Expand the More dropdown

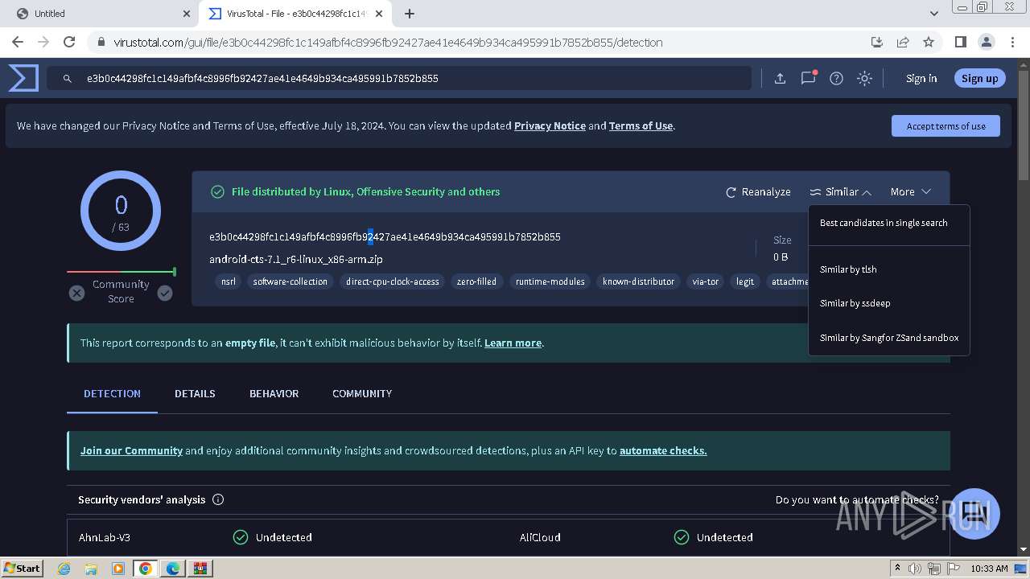coord(910,191)
